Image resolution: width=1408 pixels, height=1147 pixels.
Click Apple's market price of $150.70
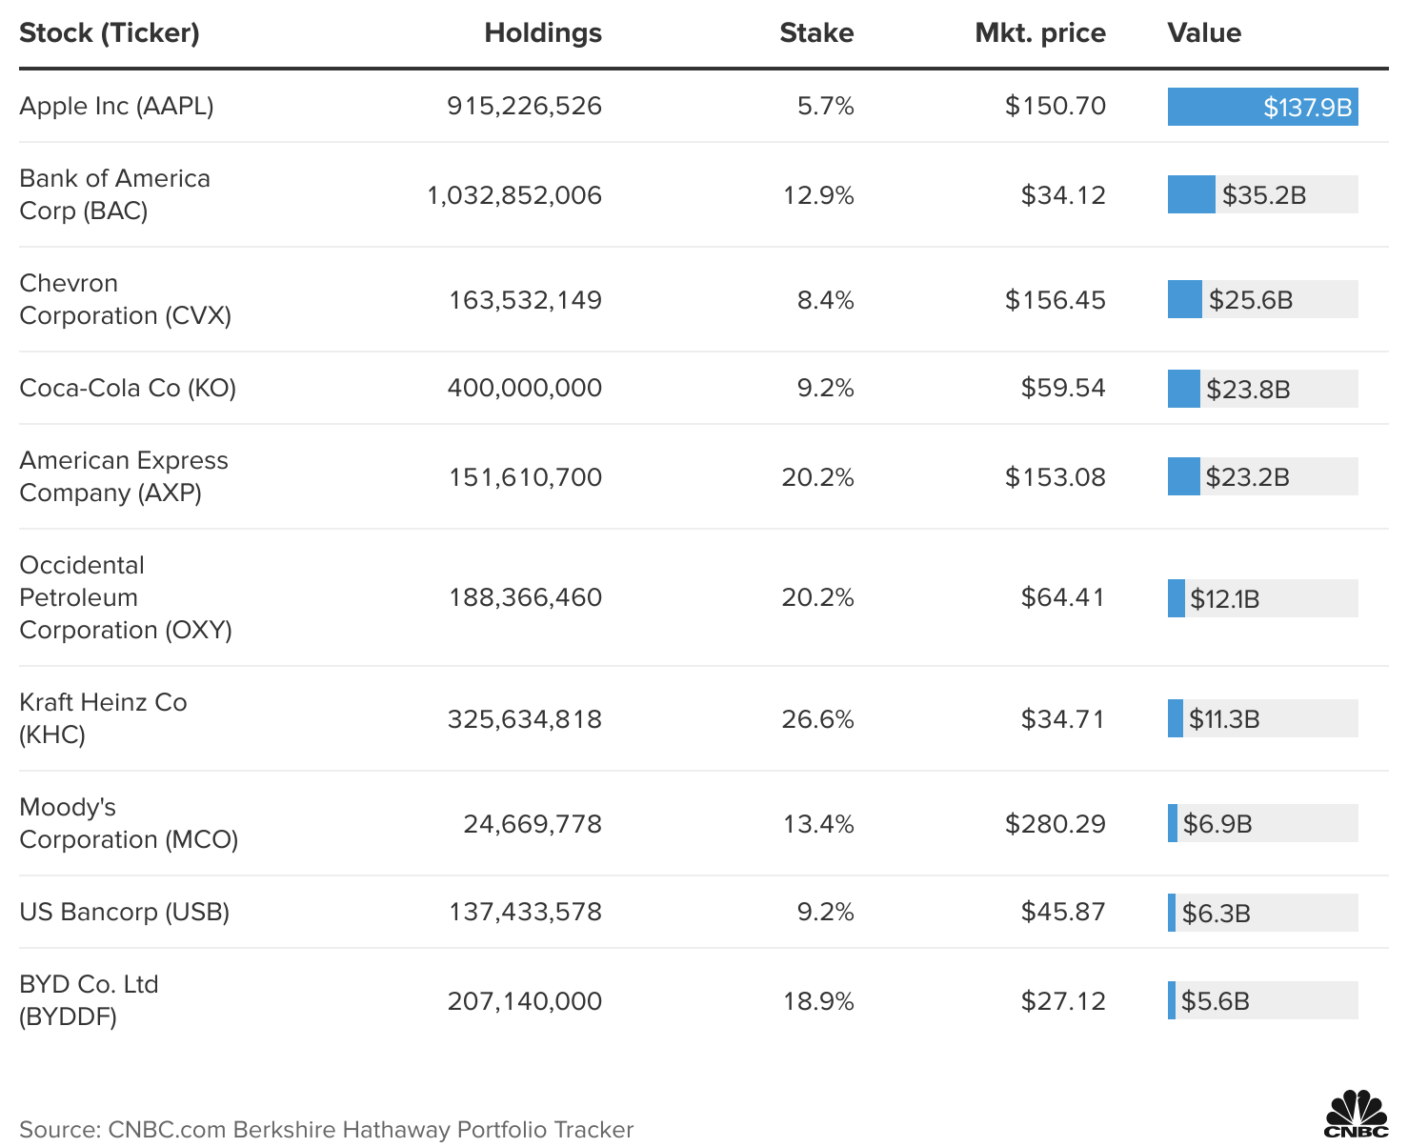[1054, 106]
